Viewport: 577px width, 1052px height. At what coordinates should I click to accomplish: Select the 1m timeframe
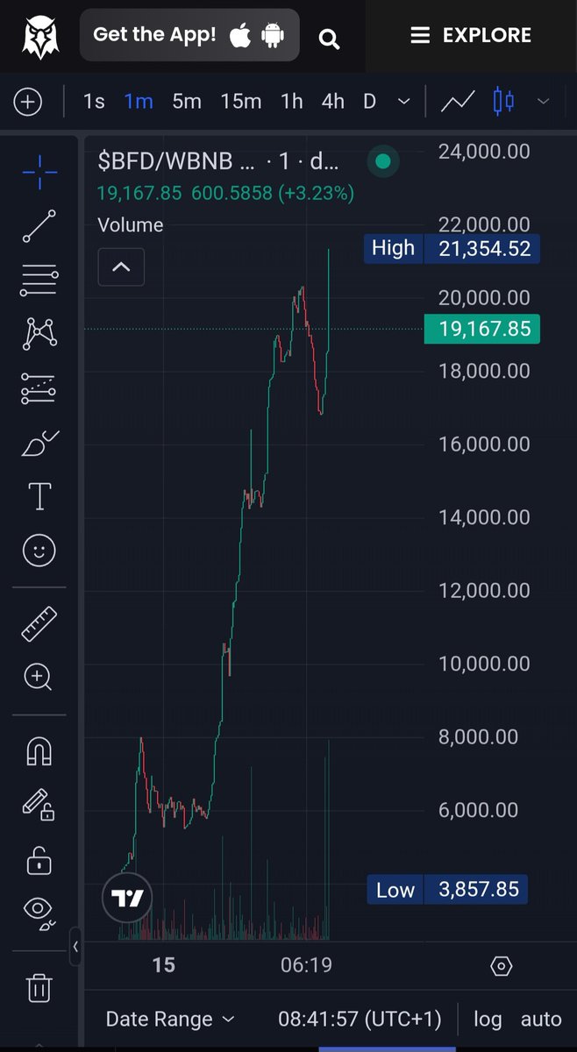pos(139,102)
